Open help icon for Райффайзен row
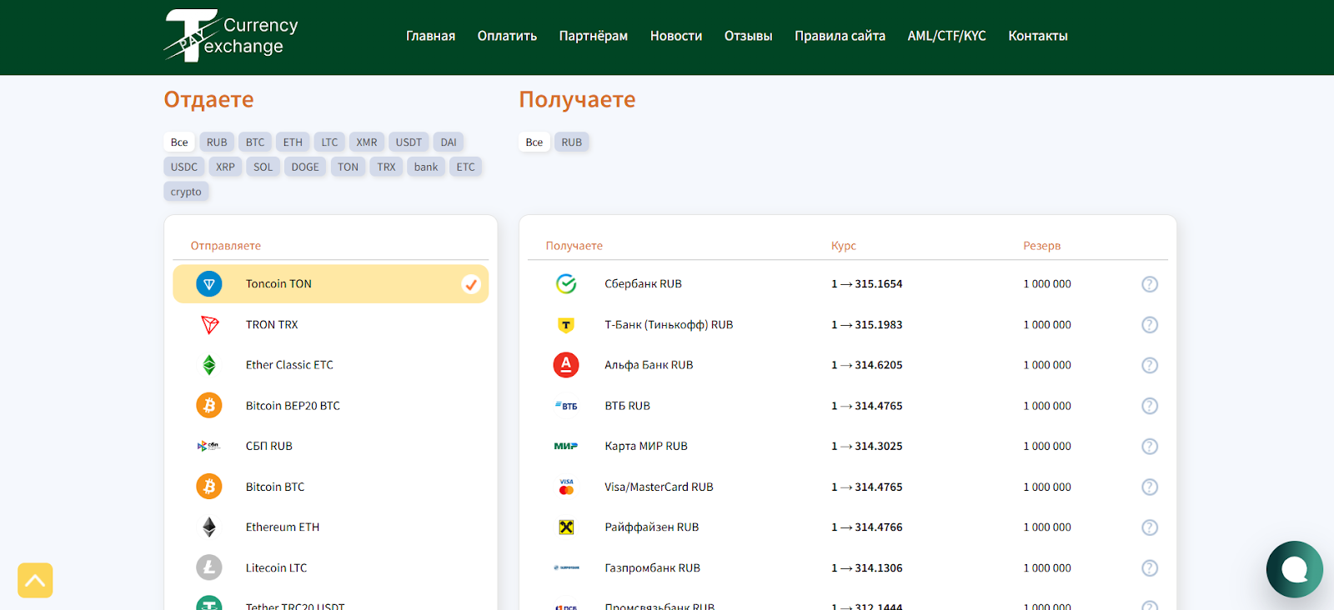This screenshot has height=610, width=1334. (1150, 527)
